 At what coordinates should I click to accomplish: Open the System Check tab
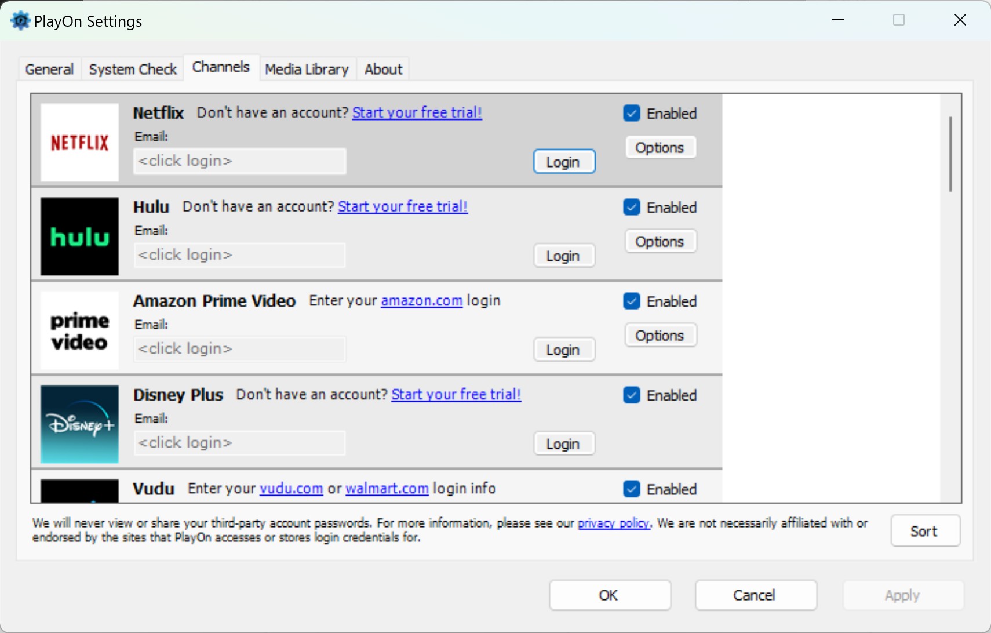pyautogui.click(x=133, y=69)
